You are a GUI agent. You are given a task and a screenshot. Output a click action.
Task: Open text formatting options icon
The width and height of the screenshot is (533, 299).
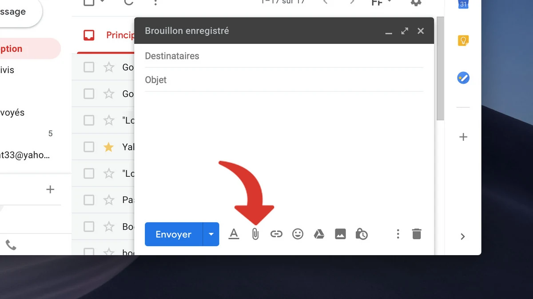(234, 234)
